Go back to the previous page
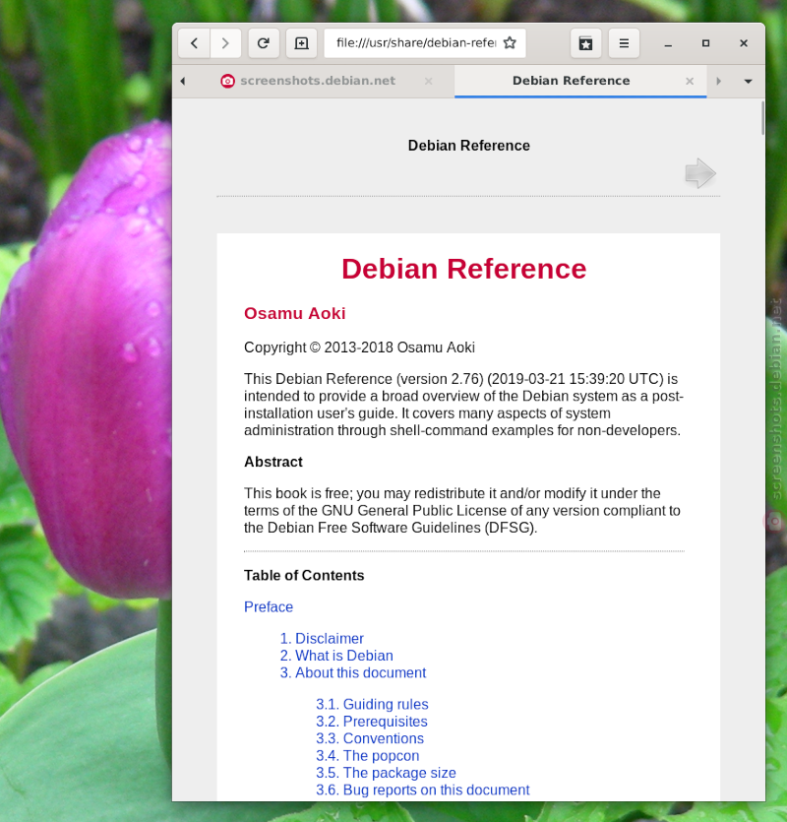Viewport: 787px width, 822px height. (195, 43)
